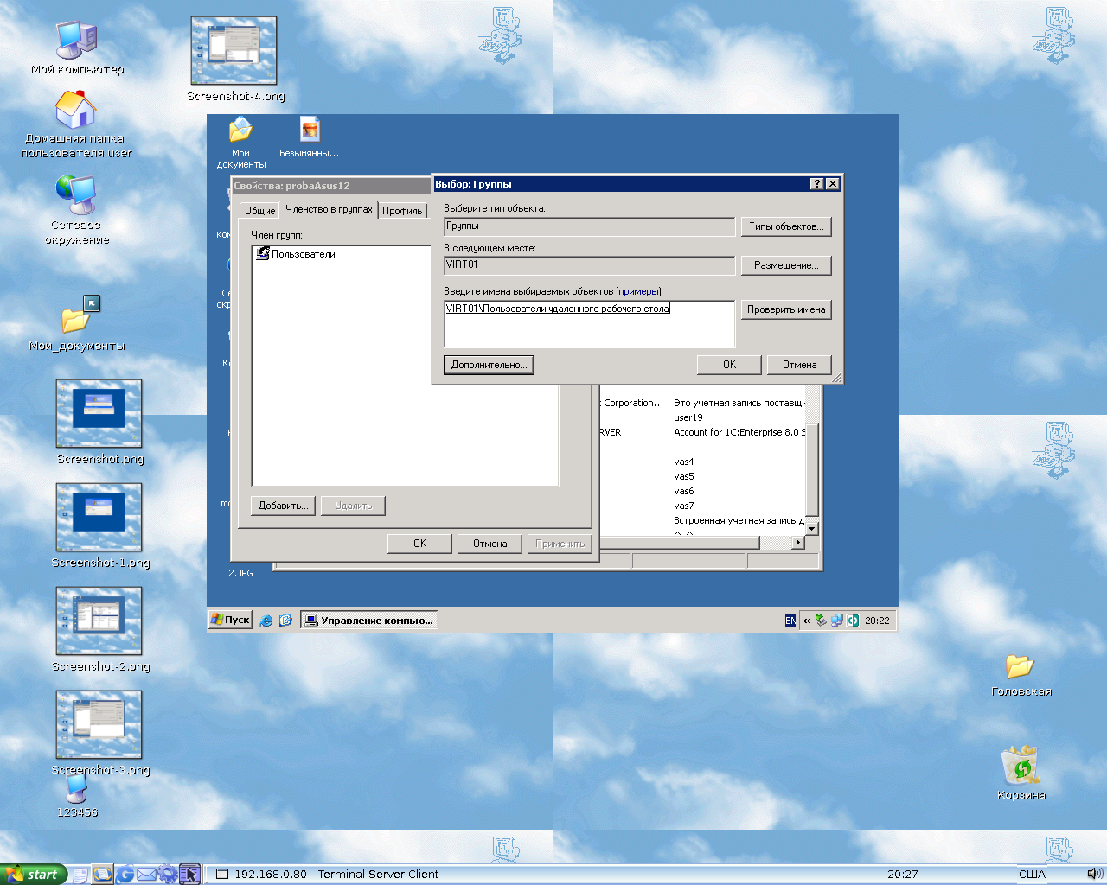The width and height of the screenshot is (1107, 885).
Task: Click the Дополнительно... button
Action: point(489,365)
